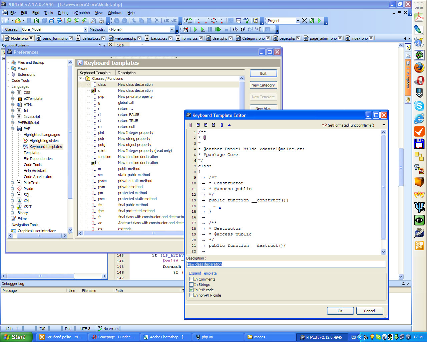Image resolution: width=427 pixels, height=342 pixels.
Task: Click the blue triangle icon in template editor toolbar
Action: (x=229, y=125)
